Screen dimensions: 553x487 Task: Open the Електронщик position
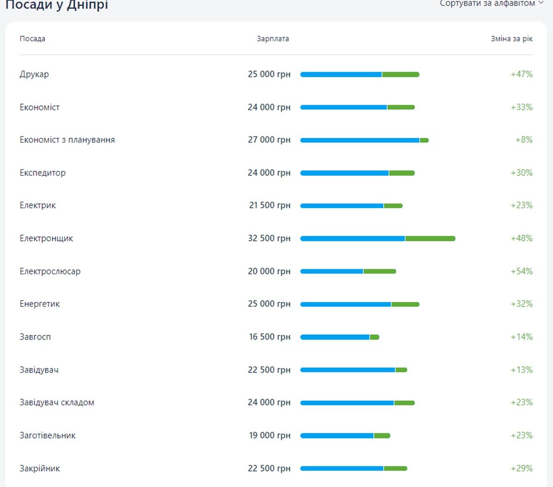(46, 238)
